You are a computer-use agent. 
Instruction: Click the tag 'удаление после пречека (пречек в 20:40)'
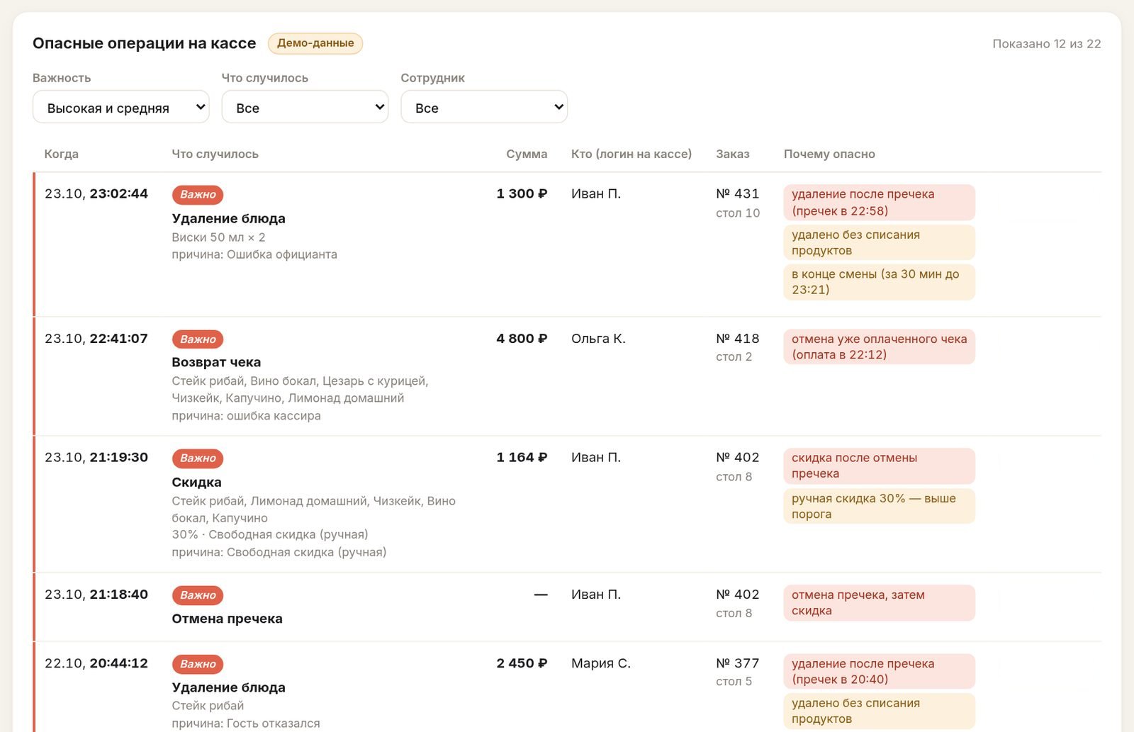pyautogui.click(x=880, y=672)
